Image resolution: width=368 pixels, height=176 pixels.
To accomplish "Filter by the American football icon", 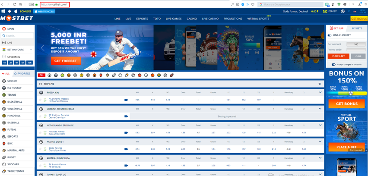I will pyautogui.click(x=171, y=75).
